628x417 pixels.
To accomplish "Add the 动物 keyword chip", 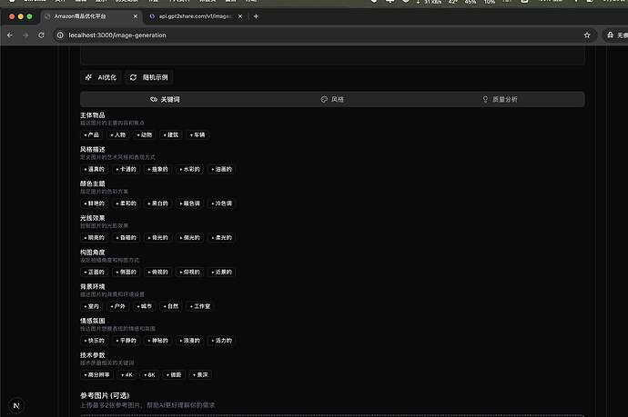I will 144,134.
